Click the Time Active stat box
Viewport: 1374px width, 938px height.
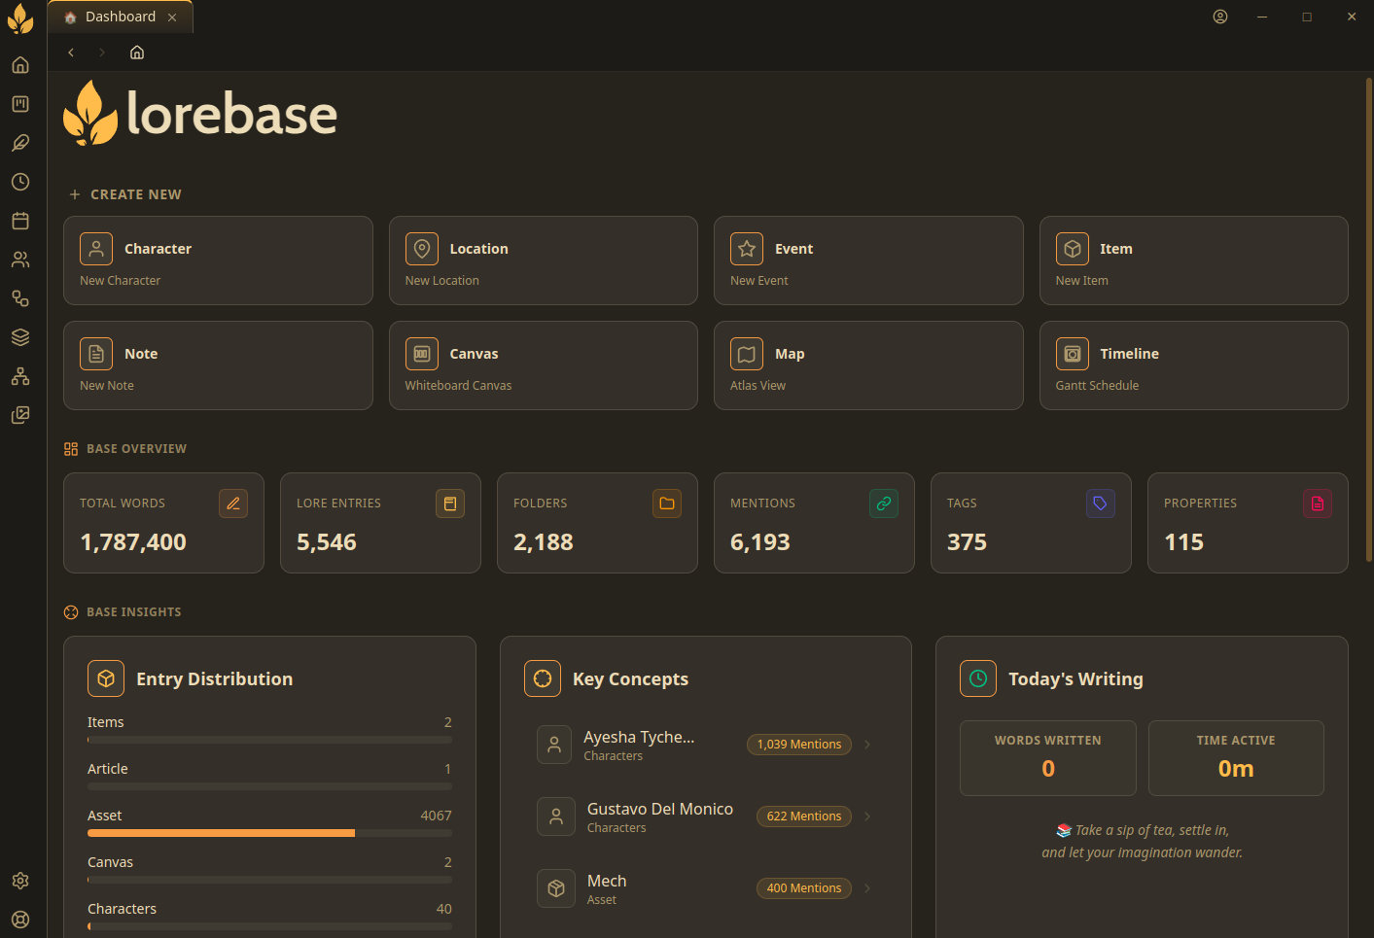click(x=1236, y=758)
